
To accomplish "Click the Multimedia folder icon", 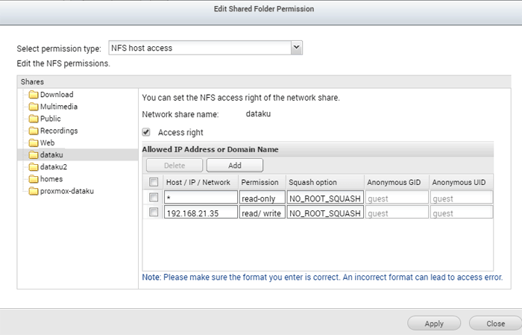I will point(34,107).
